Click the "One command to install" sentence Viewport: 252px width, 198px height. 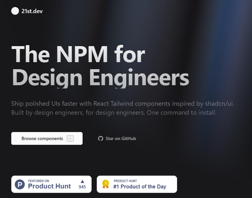[x=182, y=113]
